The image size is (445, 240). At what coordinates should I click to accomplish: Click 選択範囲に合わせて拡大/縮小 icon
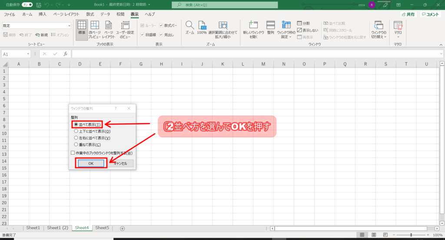pos(222,26)
